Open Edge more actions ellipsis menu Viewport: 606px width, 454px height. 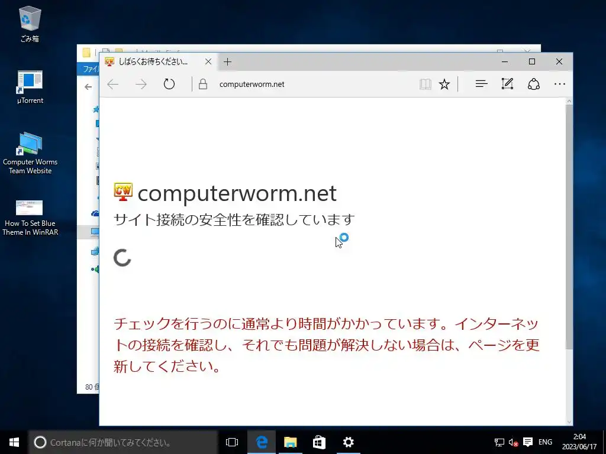point(560,84)
